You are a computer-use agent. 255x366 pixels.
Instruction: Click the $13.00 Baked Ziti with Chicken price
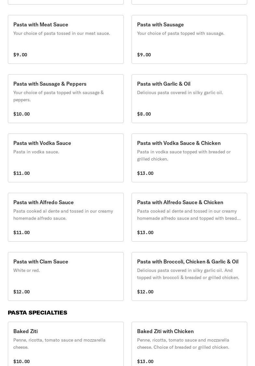coord(145,361)
